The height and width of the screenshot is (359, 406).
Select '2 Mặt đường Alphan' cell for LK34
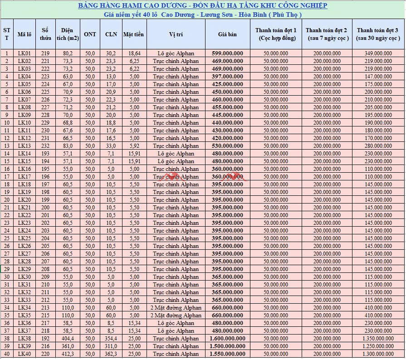click(x=176, y=308)
